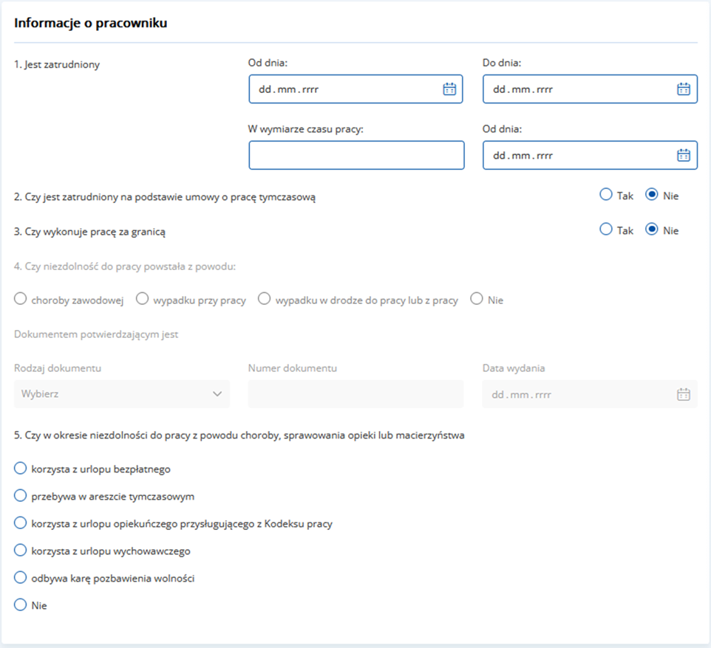Select 'choroby zawodowej' radio option
711x648 pixels.
[x=20, y=299]
